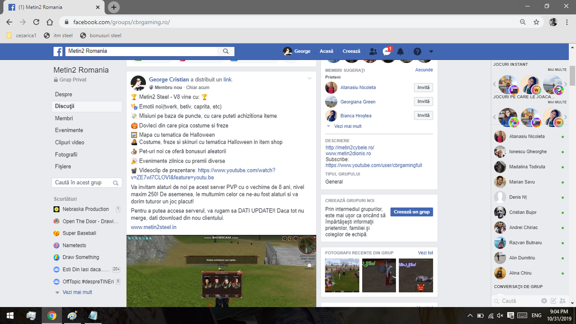Image resolution: width=576 pixels, height=324 pixels.
Task: Select Discuții in the group sidebar
Action: [87, 106]
